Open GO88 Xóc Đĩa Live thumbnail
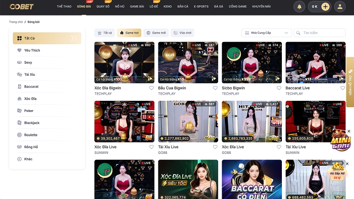The width and height of the screenshot is (354, 199). coord(252,121)
